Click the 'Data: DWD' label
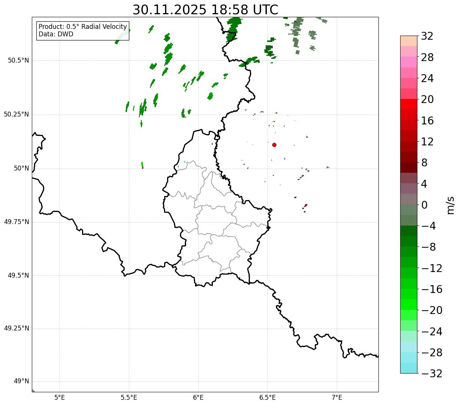Viewport: 459px width, 405px height. pyautogui.click(x=56, y=34)
